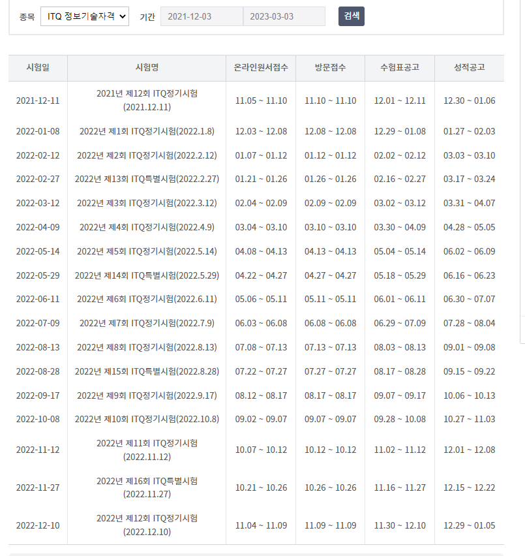Select score announcement period 12.29 ~ 01.05
525x556 pixels.
click(470, 525)
